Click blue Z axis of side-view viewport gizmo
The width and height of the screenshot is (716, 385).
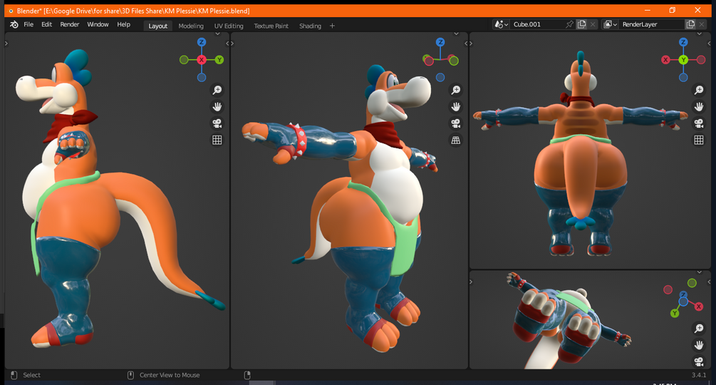point(202,42)
